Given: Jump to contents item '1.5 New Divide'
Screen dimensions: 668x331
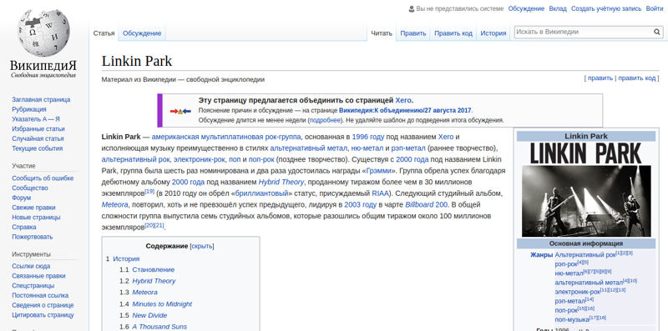Looking at the screenshot, I should [143, 316].
